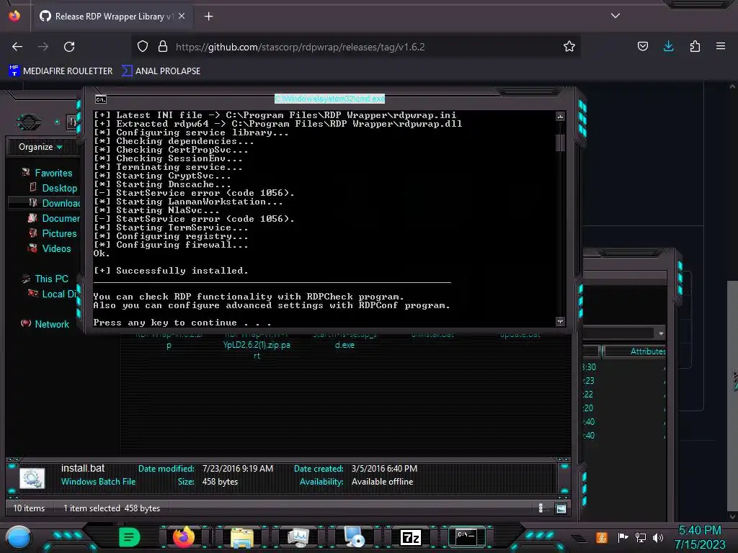Click Explorer back navigation emblem button

pyautogui.click(x=29, y=122)
